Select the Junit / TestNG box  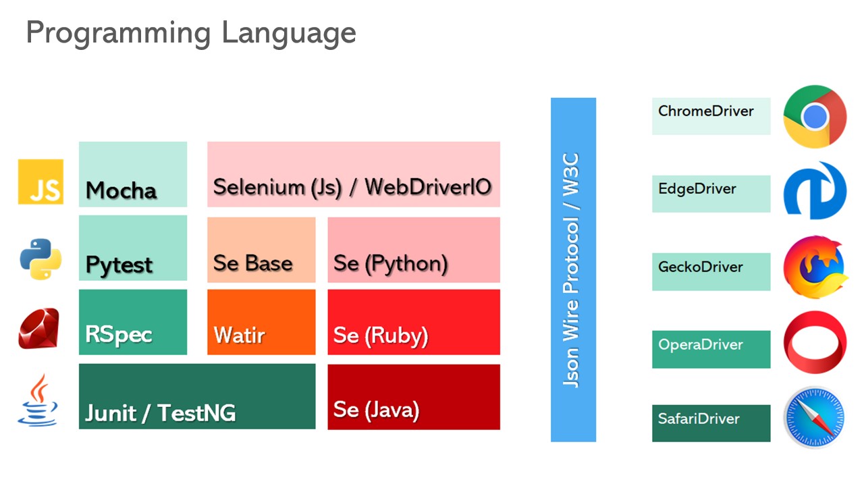pyautogui.click(x=197, y=396)
